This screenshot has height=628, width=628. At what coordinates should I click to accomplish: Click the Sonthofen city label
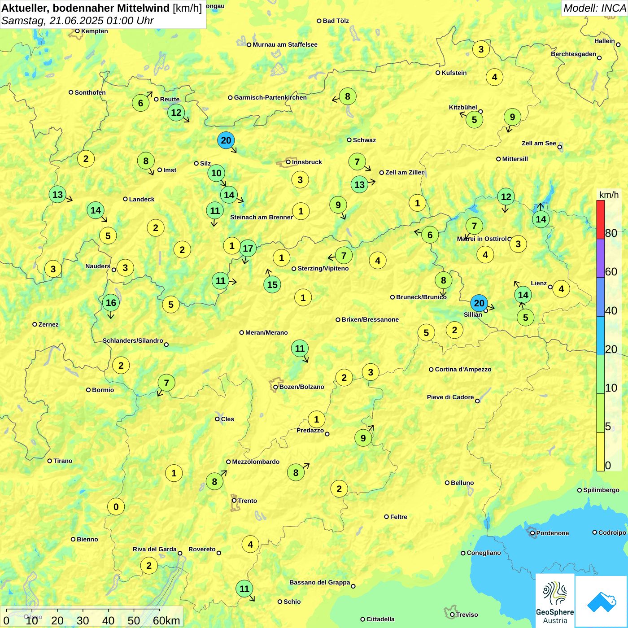(x=90, y=92)
